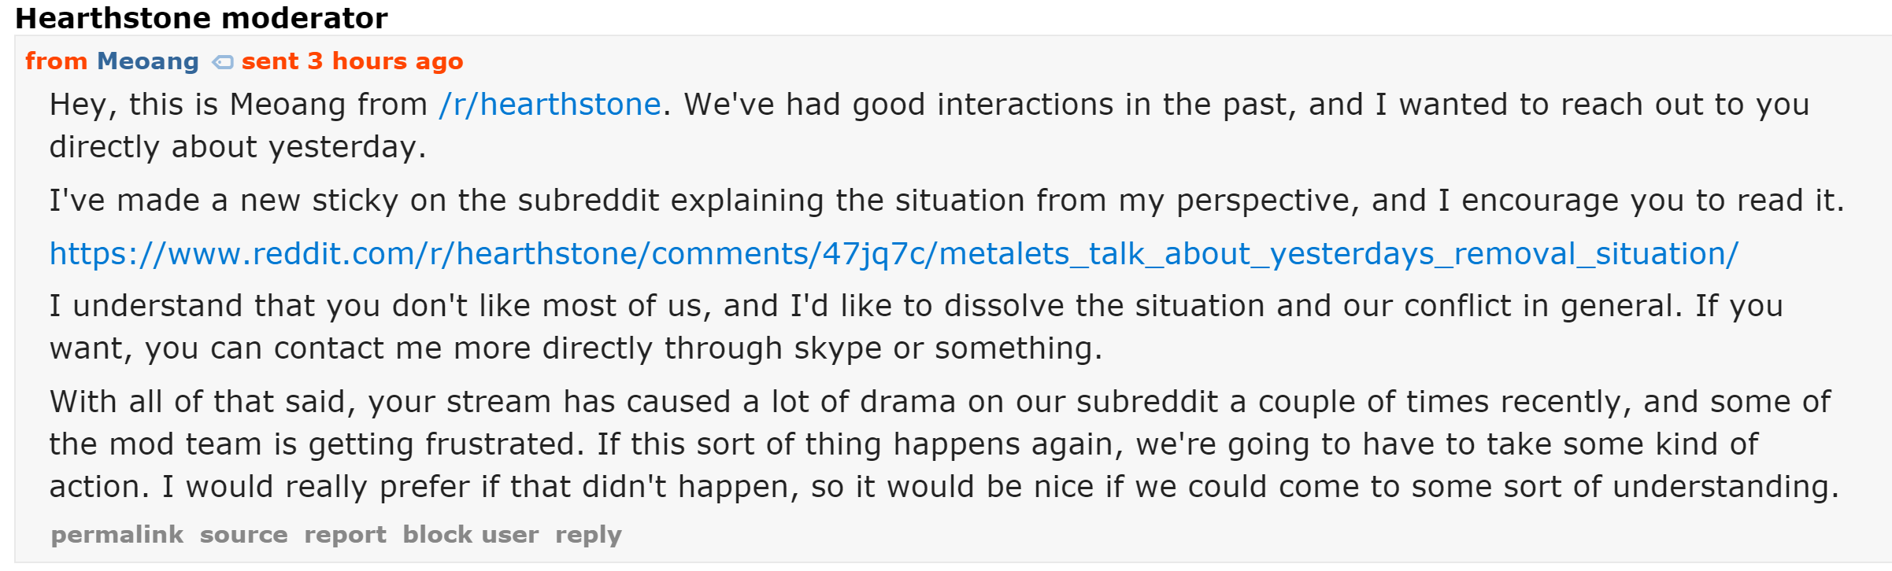
Task: Click the 'With all of that said' paragraph
Action: click(x=944, y=444)
